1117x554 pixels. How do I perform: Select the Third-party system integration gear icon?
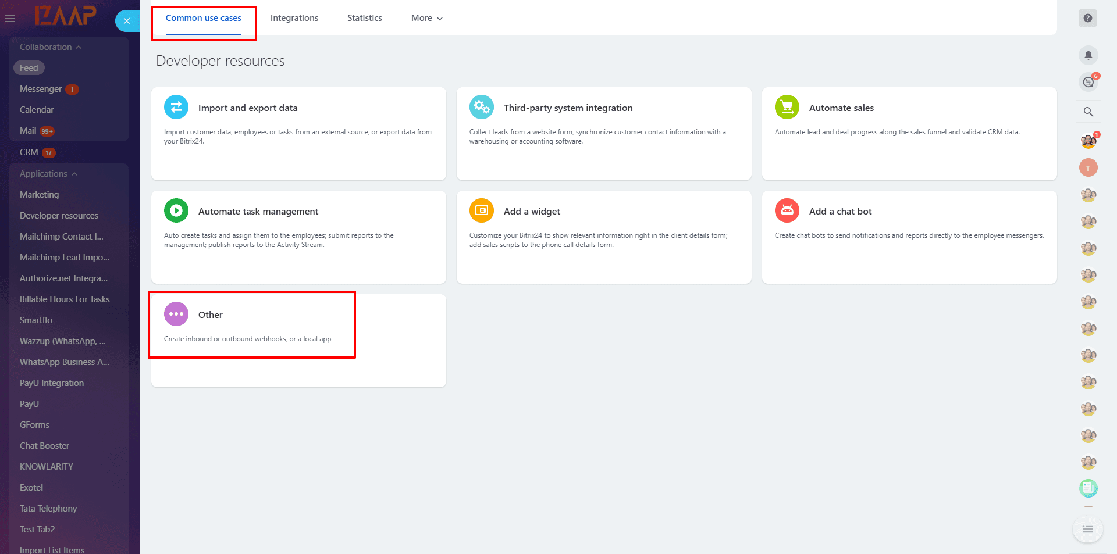click(481, 107)
